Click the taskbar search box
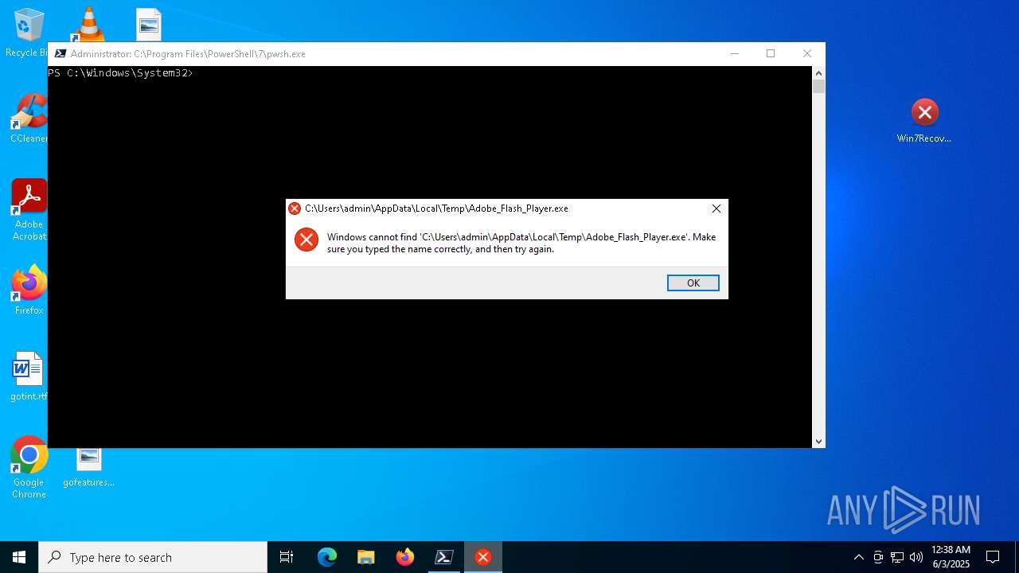The image size is (1019, 573). 153,557
